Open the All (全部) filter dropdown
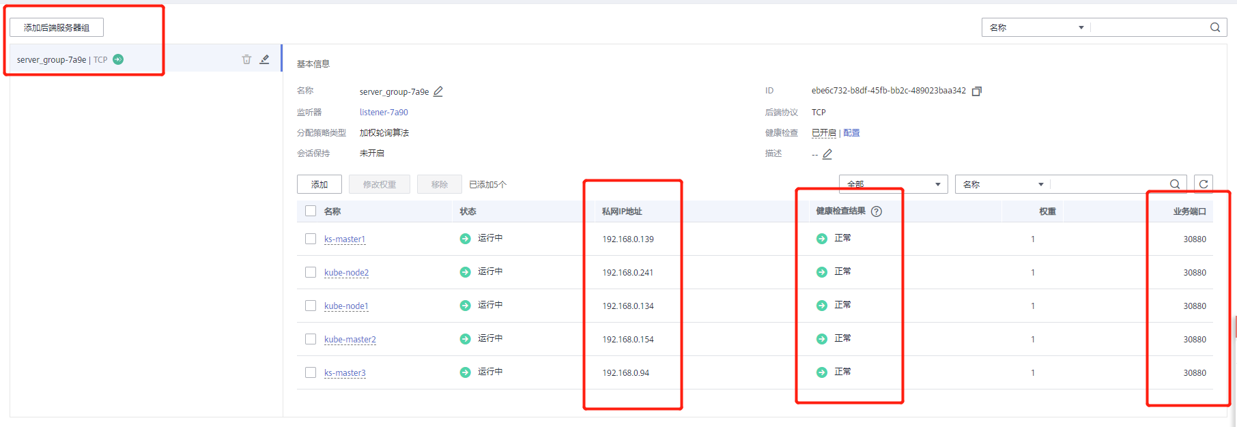1237x427 pixels. [893, 184]
